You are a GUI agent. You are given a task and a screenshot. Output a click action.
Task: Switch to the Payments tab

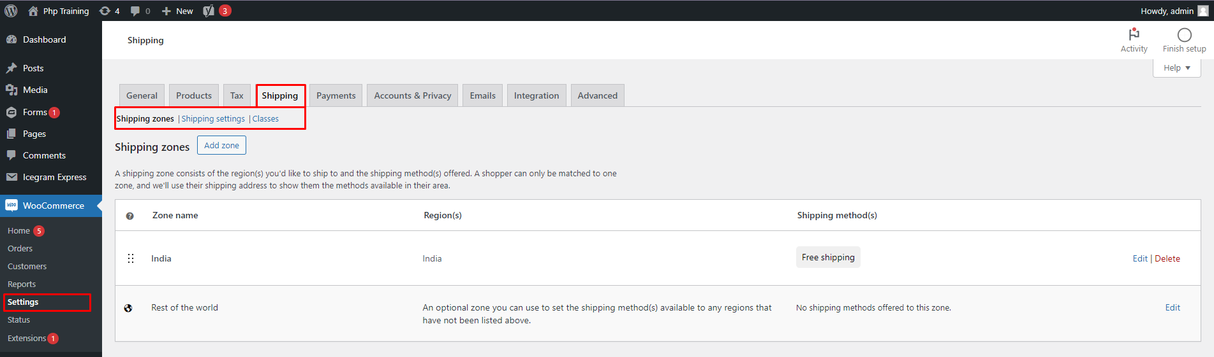tap(336, 95)
